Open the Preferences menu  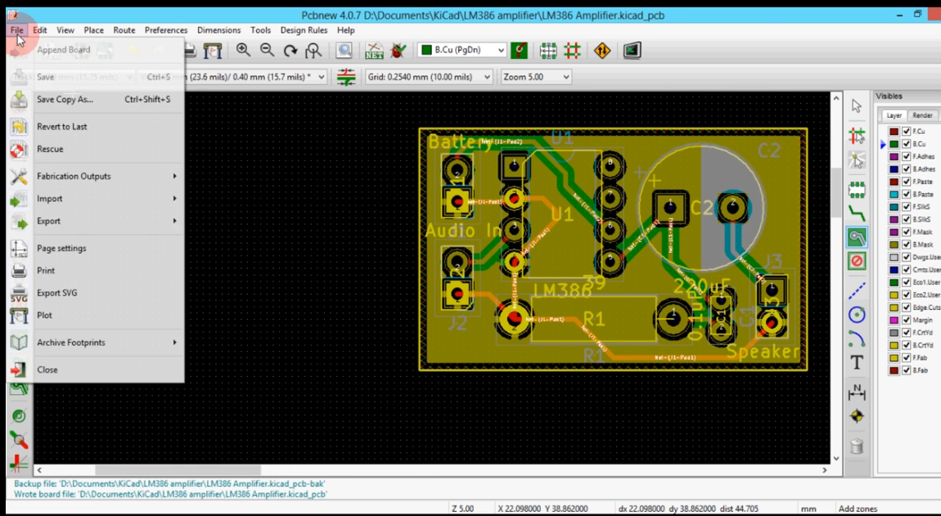[165, 30]
